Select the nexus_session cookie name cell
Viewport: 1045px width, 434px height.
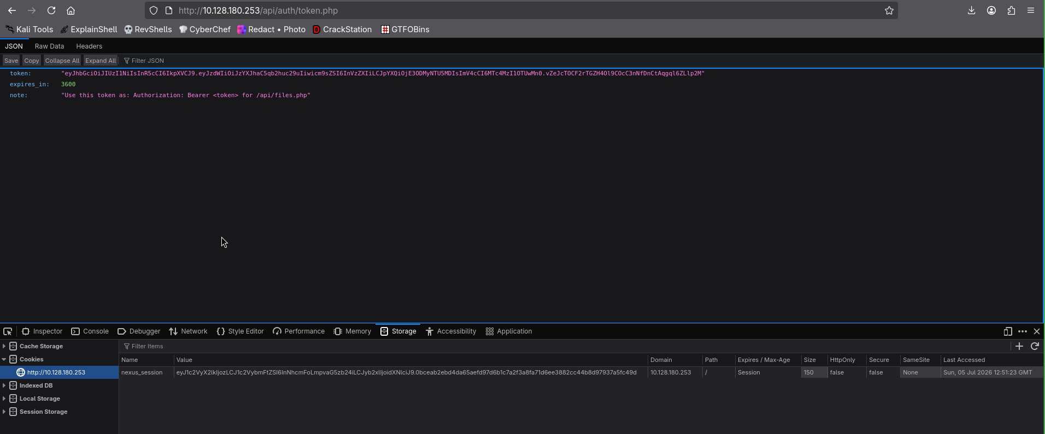146,372
